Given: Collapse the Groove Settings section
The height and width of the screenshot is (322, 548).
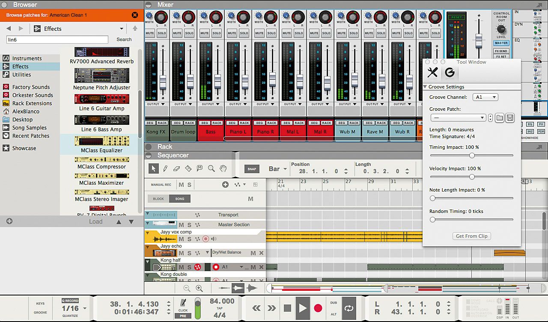Looking at the screenshot, I should (425, 87).
